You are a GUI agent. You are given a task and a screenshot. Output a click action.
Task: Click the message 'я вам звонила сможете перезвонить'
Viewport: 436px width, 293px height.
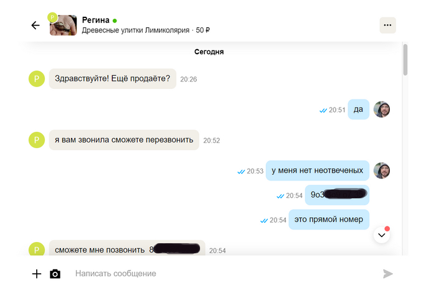click(124, 140)
